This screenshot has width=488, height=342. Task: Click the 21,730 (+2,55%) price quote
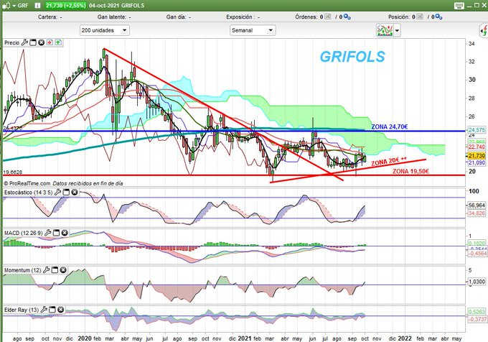click(66, 5)
